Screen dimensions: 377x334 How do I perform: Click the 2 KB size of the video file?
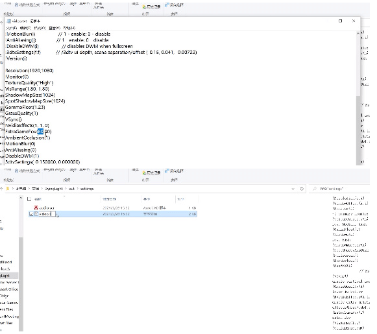192,214
